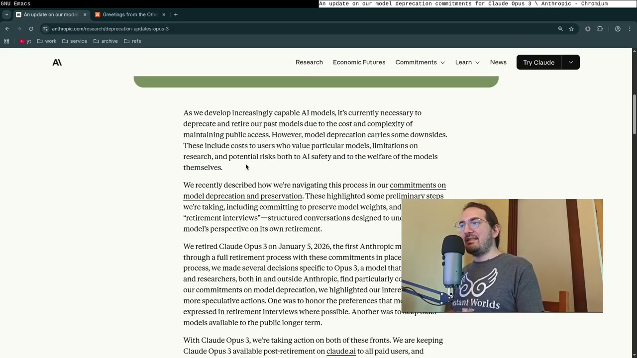The image size is (637, 358).
Task: Click the Try Claude button
Action: pos(538,62)
